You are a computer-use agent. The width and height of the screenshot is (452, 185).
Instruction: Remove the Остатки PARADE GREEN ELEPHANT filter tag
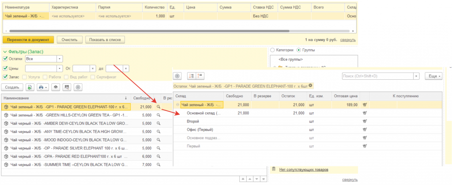tap(310, 85)
